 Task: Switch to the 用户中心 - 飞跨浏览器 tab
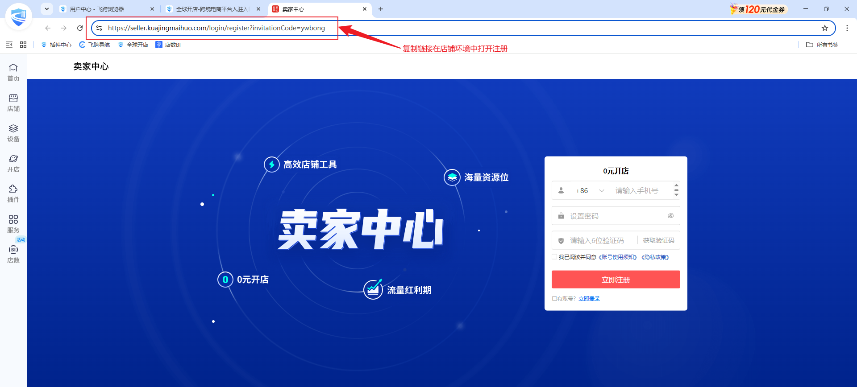pyautogui.click(x=107, y=9)
